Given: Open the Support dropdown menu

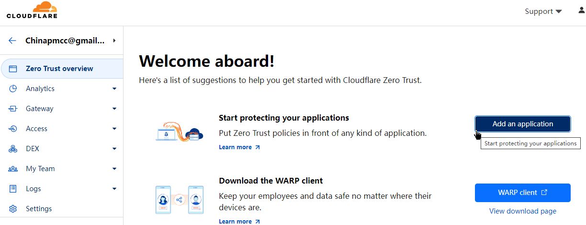Looking at the screenshot, I should click(x=543, y=11).
